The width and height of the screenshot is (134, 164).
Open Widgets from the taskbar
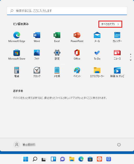coord(53,159)
